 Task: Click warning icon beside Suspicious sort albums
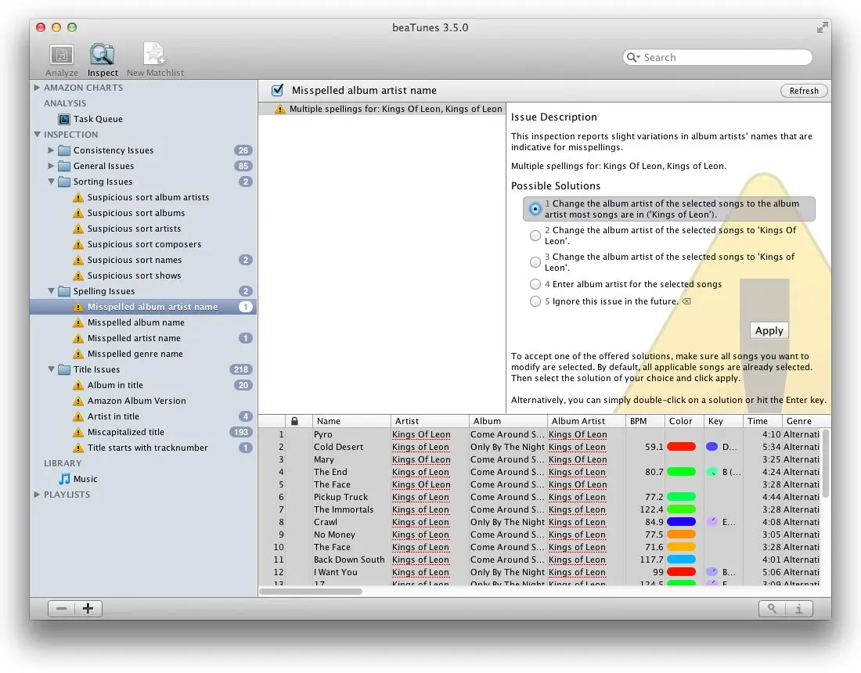coord(78,213)
